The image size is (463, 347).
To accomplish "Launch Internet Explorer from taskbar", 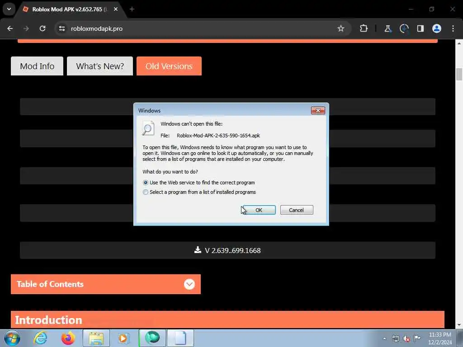I will tap(40, 338).
